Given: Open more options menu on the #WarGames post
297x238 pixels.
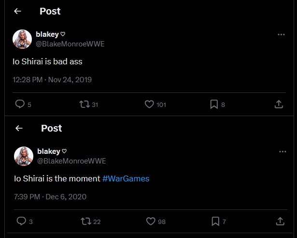Looking at the screenshot, I should (282, 152).
